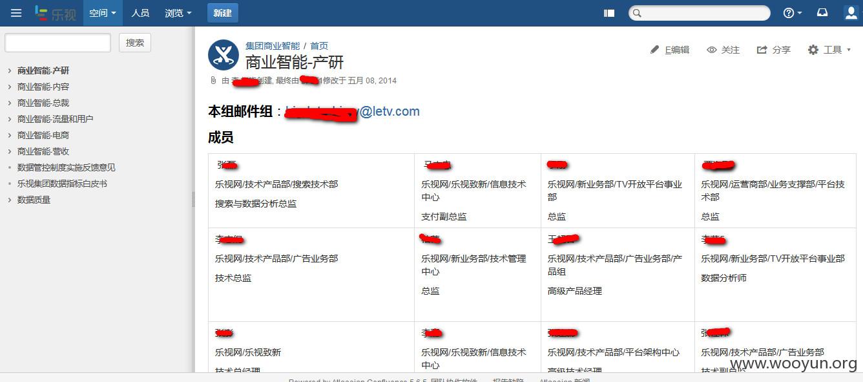Open 数据管控制度实施反馈意见 page

67,167
